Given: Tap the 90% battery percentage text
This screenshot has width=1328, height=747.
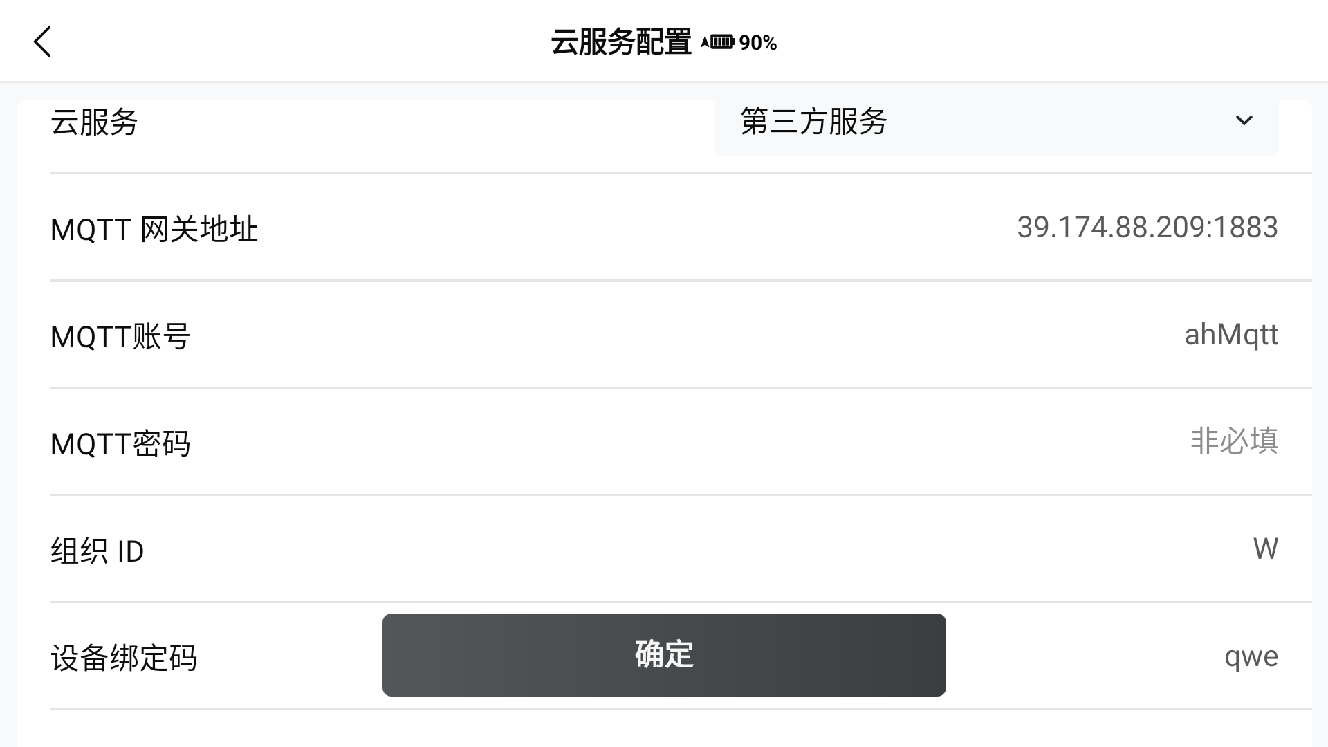Looking at the screenshot, I should pyautogui.click(x=758, y=43).
